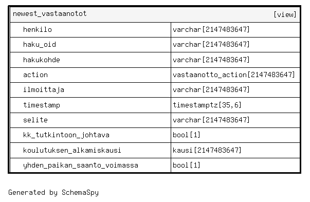The width and height of the screenshot is (310, 202).
Task: Click the newest_vastaanotot table title
Action: (x=50, y=14)
